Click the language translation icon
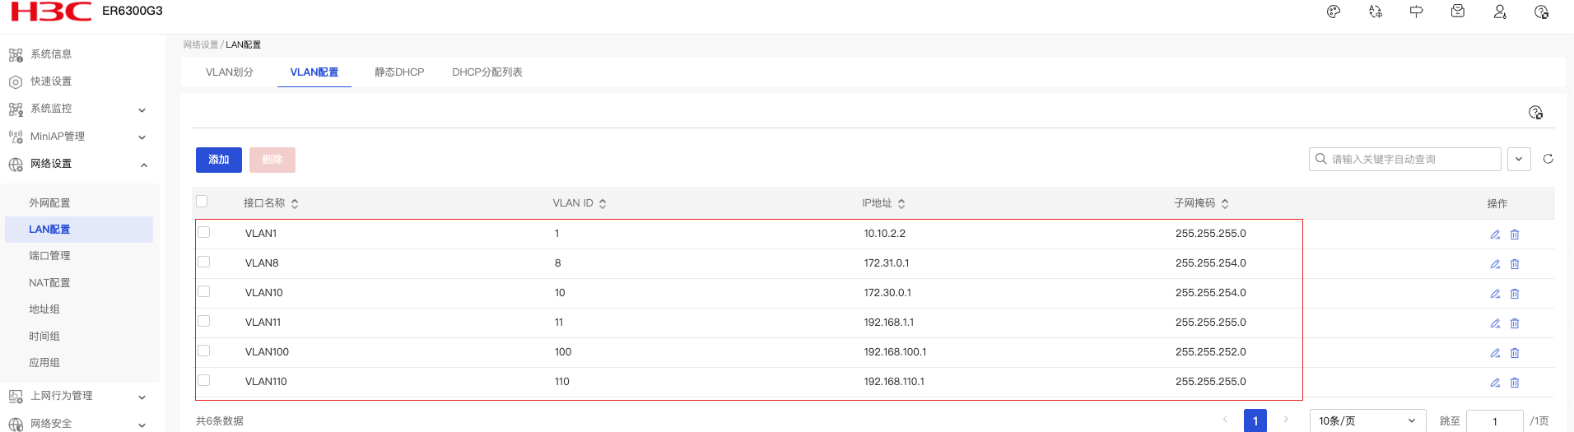This screenshot has height=432, width=1574. pos(1375,12)
